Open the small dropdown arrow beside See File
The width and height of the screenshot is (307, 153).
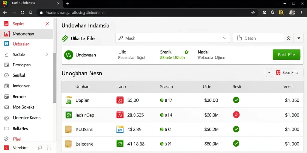[x=269, y=73]
